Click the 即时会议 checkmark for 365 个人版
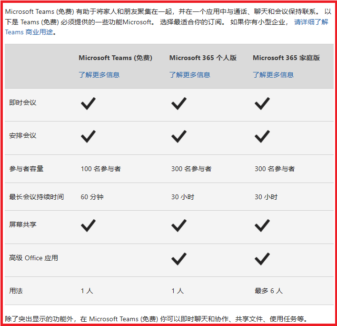This screenshot has height=326, width=337. 179,103
